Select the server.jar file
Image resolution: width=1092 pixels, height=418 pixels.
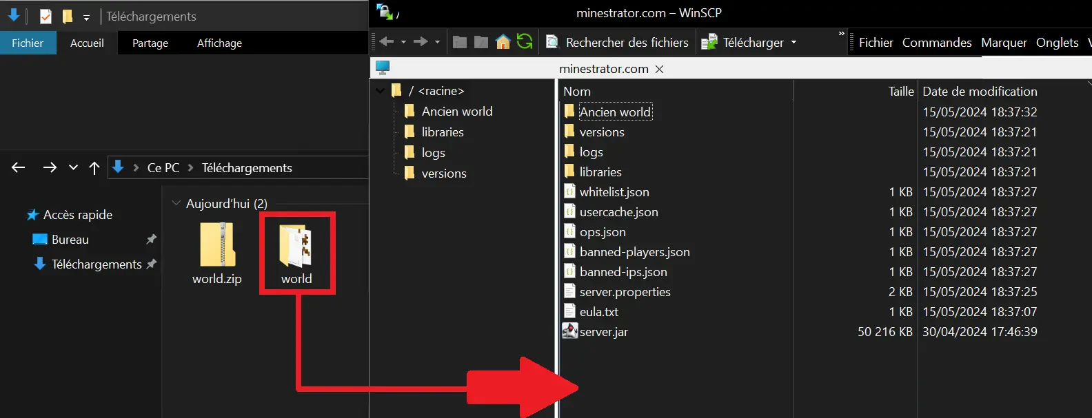click(603, 332)
